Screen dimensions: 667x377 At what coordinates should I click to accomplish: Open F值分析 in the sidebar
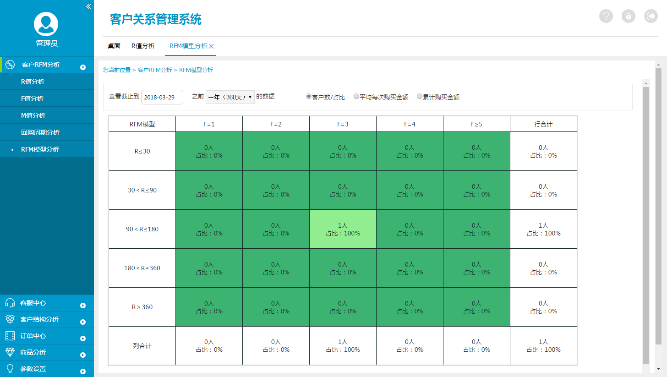point(33,98)
